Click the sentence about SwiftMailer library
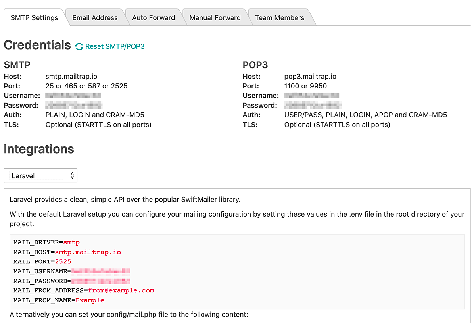476x323 pixels. (x=125, y=199)
